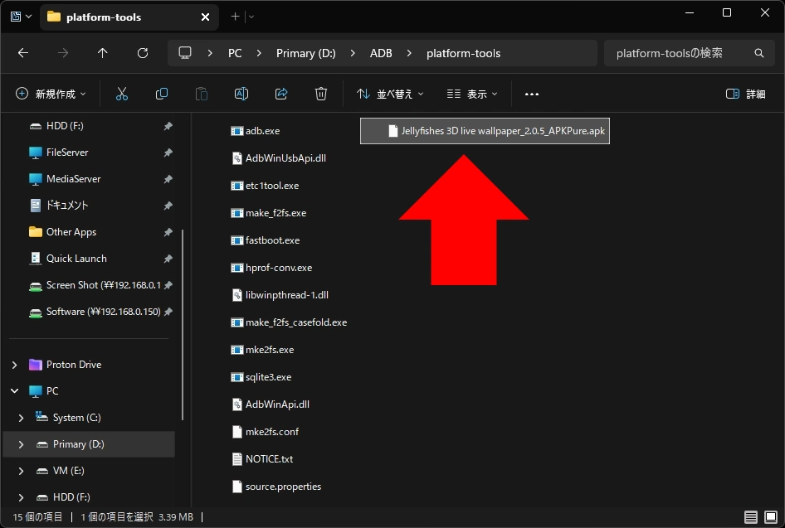Viewport: 785px width, 528px height.
Task: Click the NOTICE.txt file icon
Action: [x=236, y=459]
